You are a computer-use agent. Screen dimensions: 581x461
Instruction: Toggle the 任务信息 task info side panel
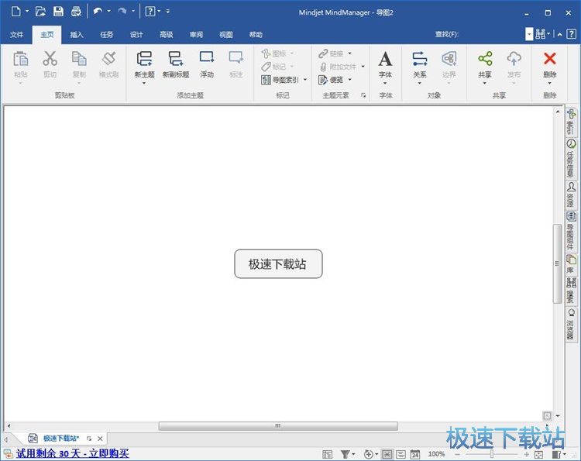(571, 157)
